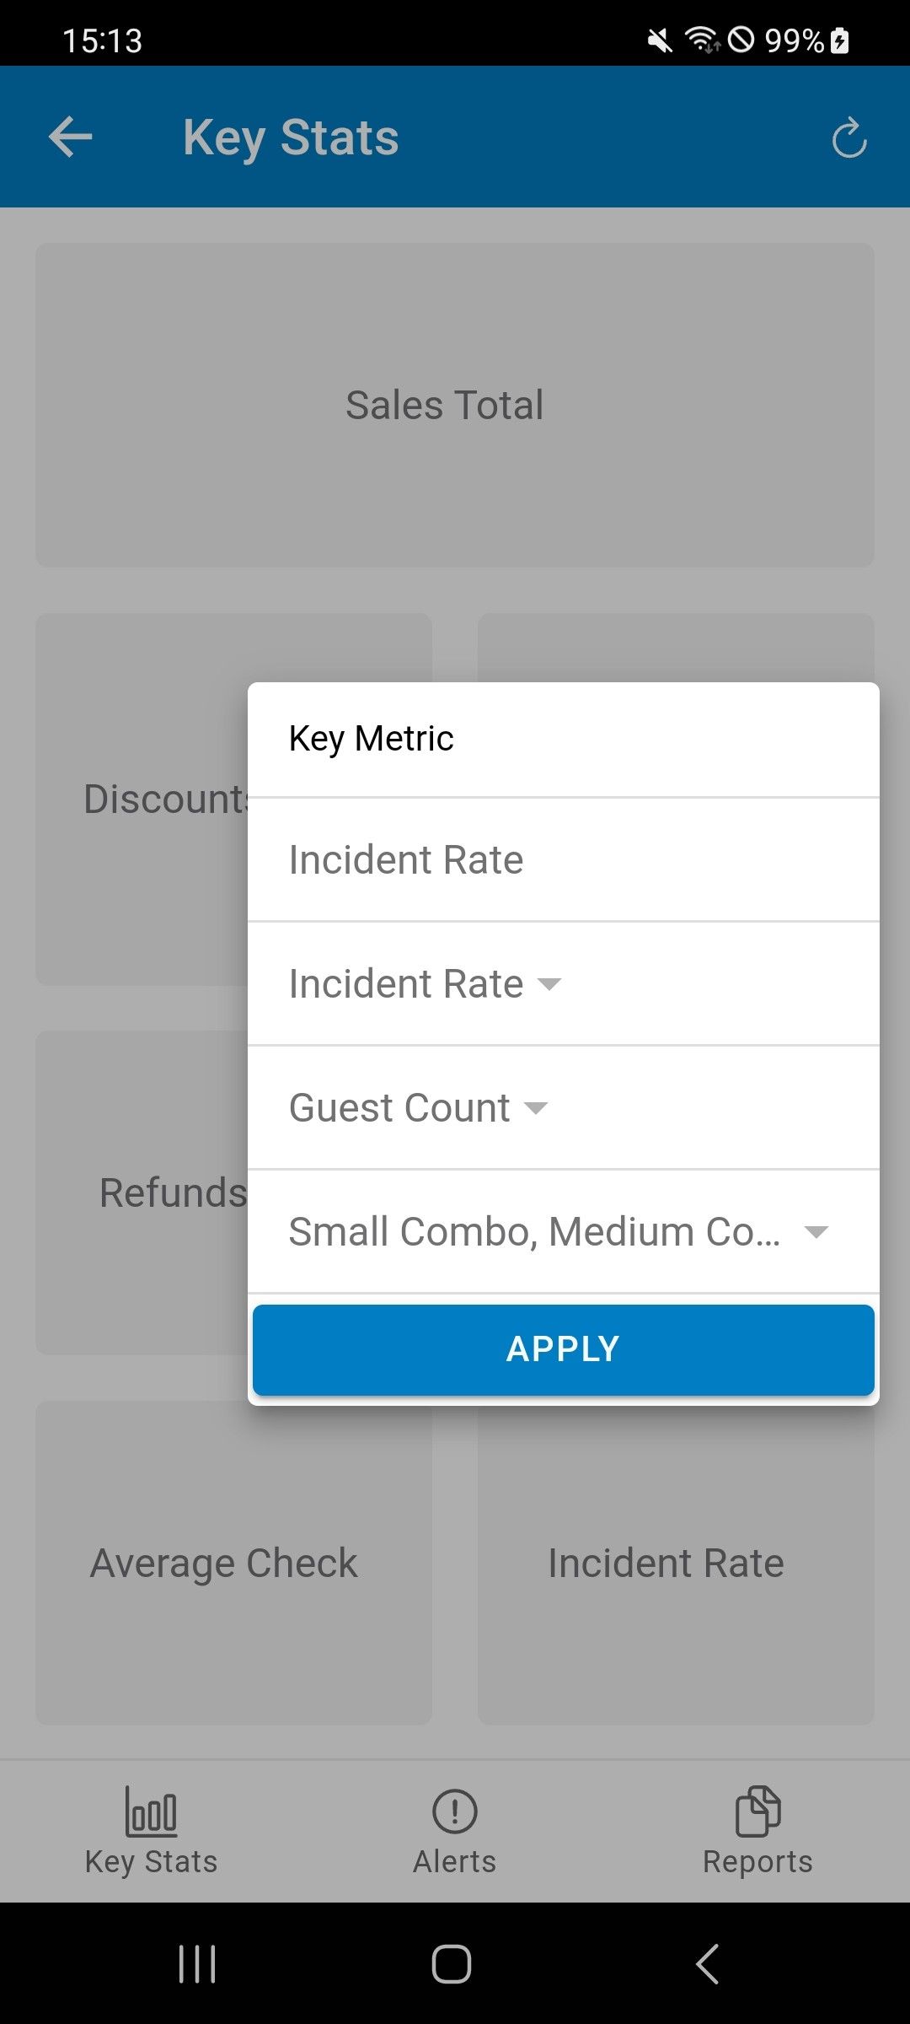910x2024 pixels.
Task: Select the Incident Rate name input field
Action: 562,859
